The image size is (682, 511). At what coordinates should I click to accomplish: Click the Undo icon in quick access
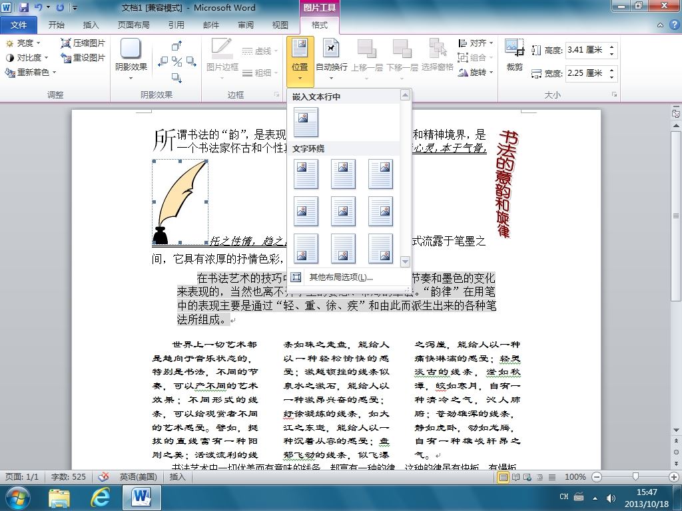[x=38, y=7]
